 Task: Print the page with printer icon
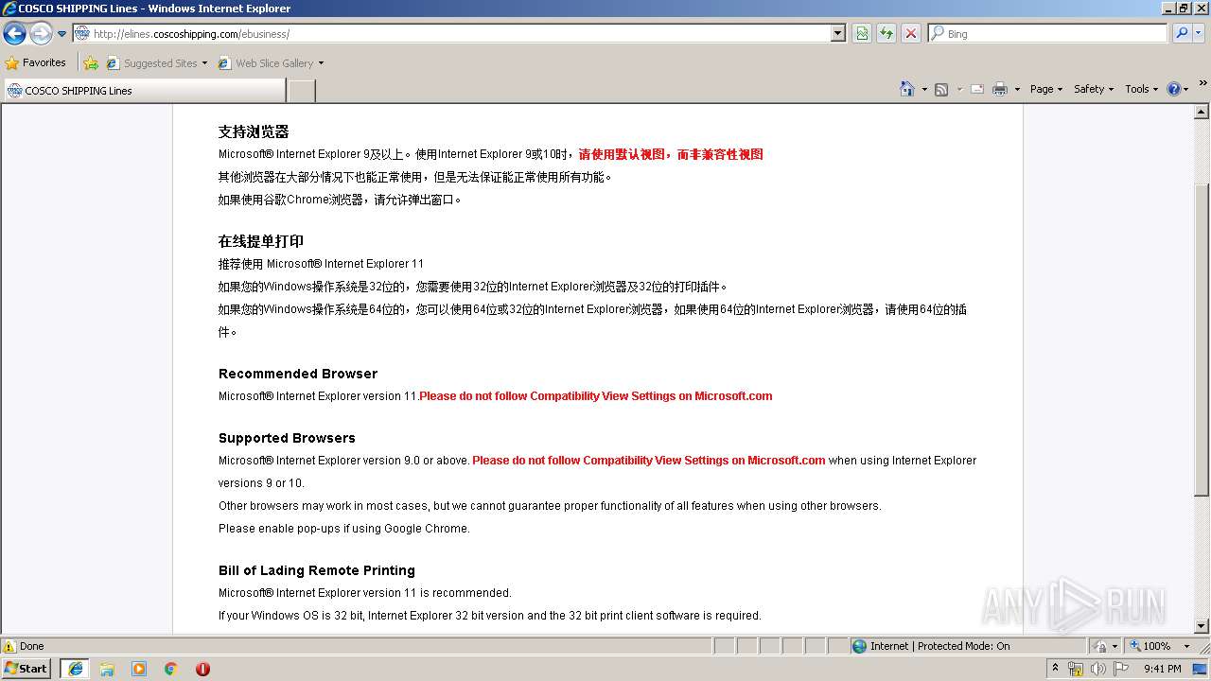1000,89
